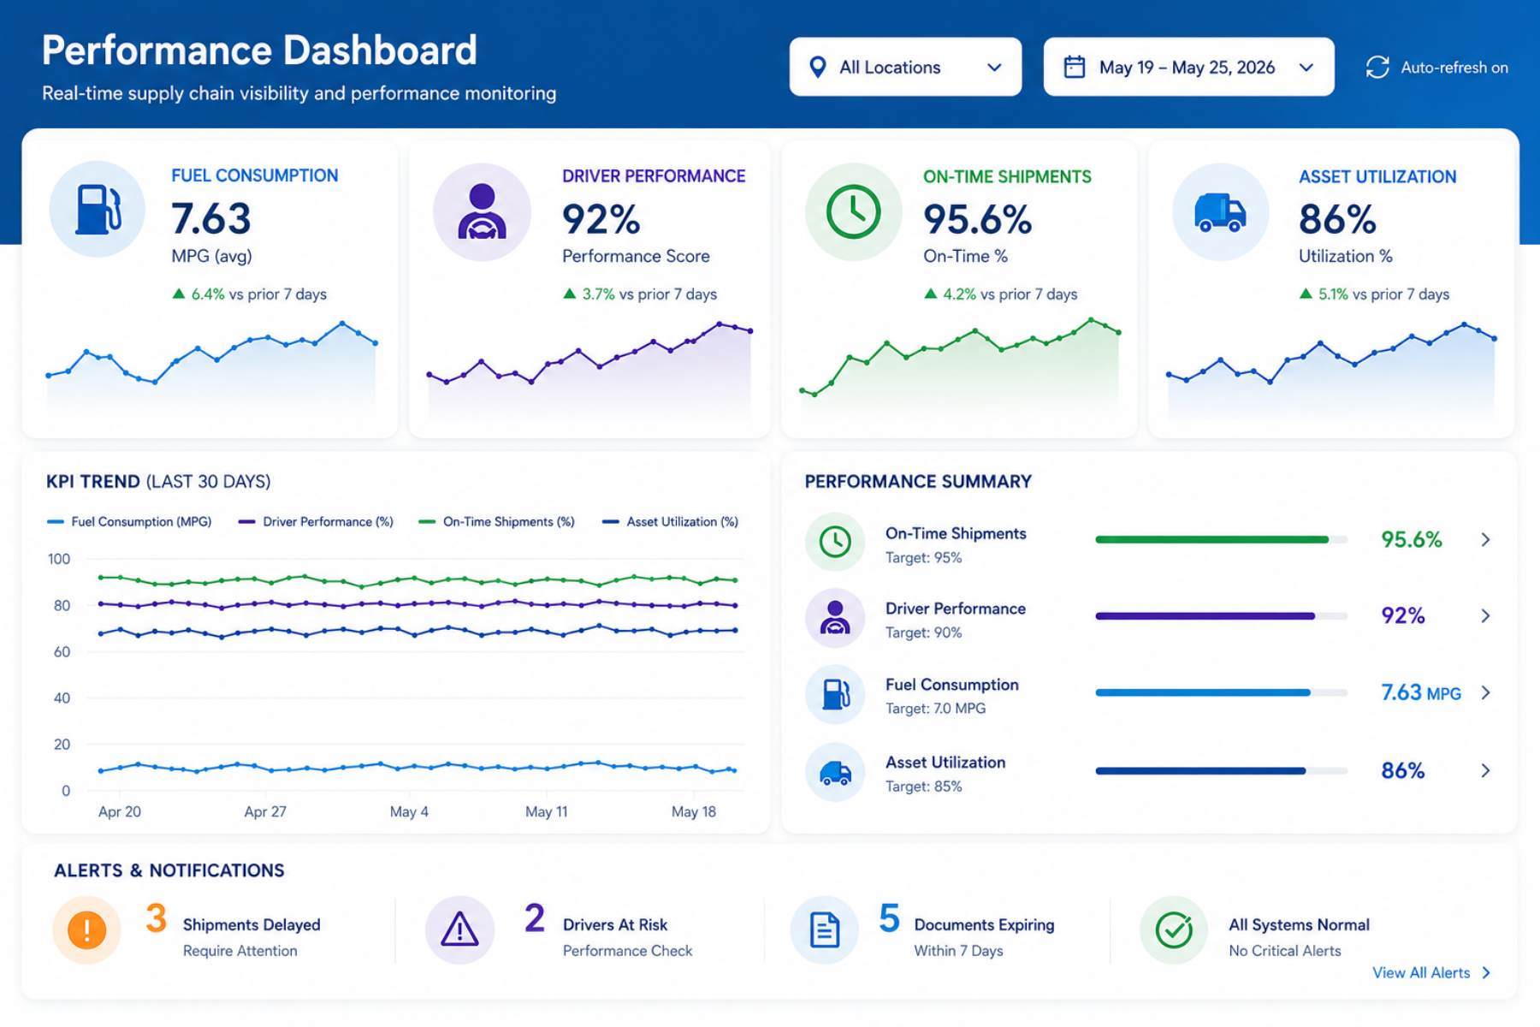The image size is (1540, 1027).
Task: Click the 7.63 MPG value in Fuel Consumption card
Action: point(211,219)
